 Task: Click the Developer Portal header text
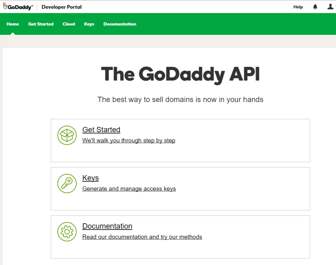(62, 7)
